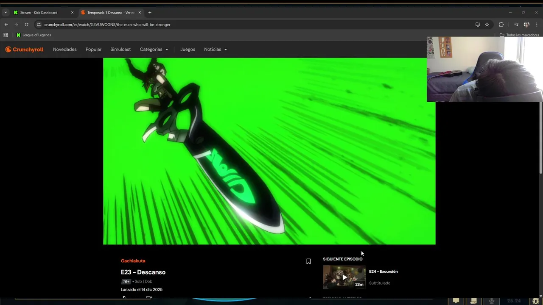
Task: Go back to the previous page
Action: 6,25
